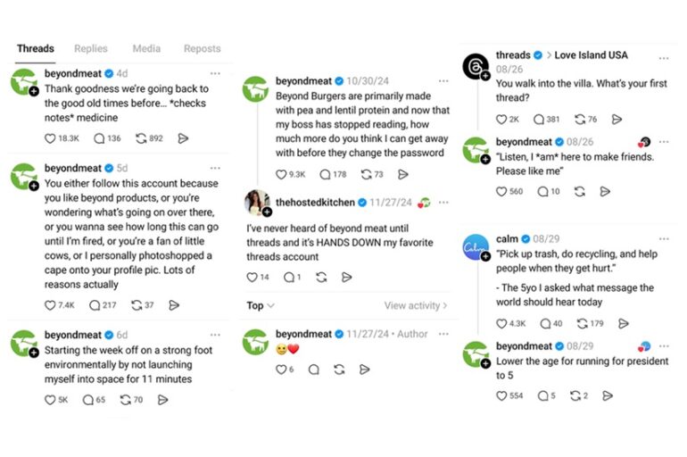The width and height of the screenshot is (687, 457).
Task: Like the 'good old times' medicine post
Action: pos(50,138)
